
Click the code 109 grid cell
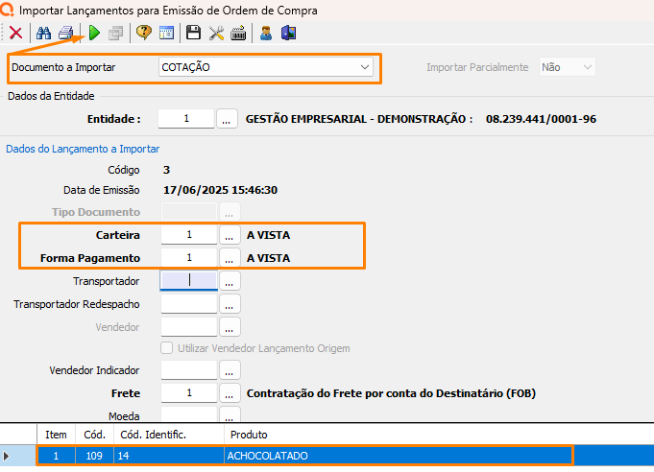pyautogui.click(x=94, y=456)
